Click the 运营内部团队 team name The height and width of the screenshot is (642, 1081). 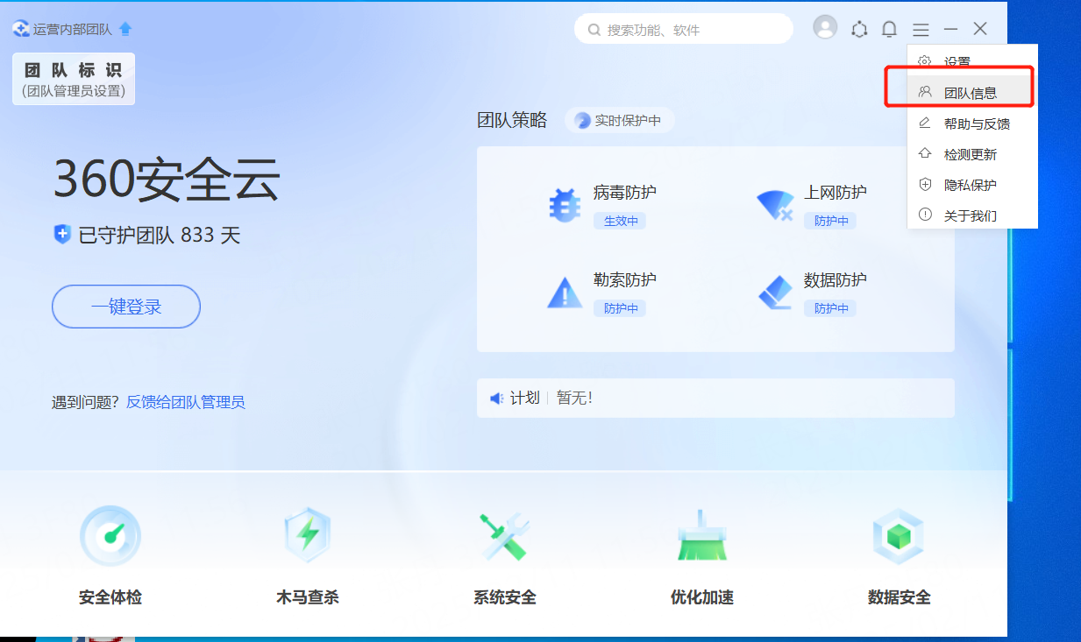pyautogui.click(x=73, y=29)
